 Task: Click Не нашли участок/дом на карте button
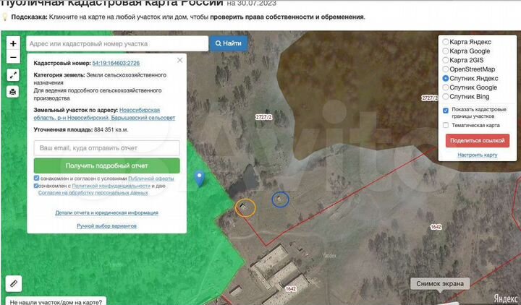pos(56,301)
